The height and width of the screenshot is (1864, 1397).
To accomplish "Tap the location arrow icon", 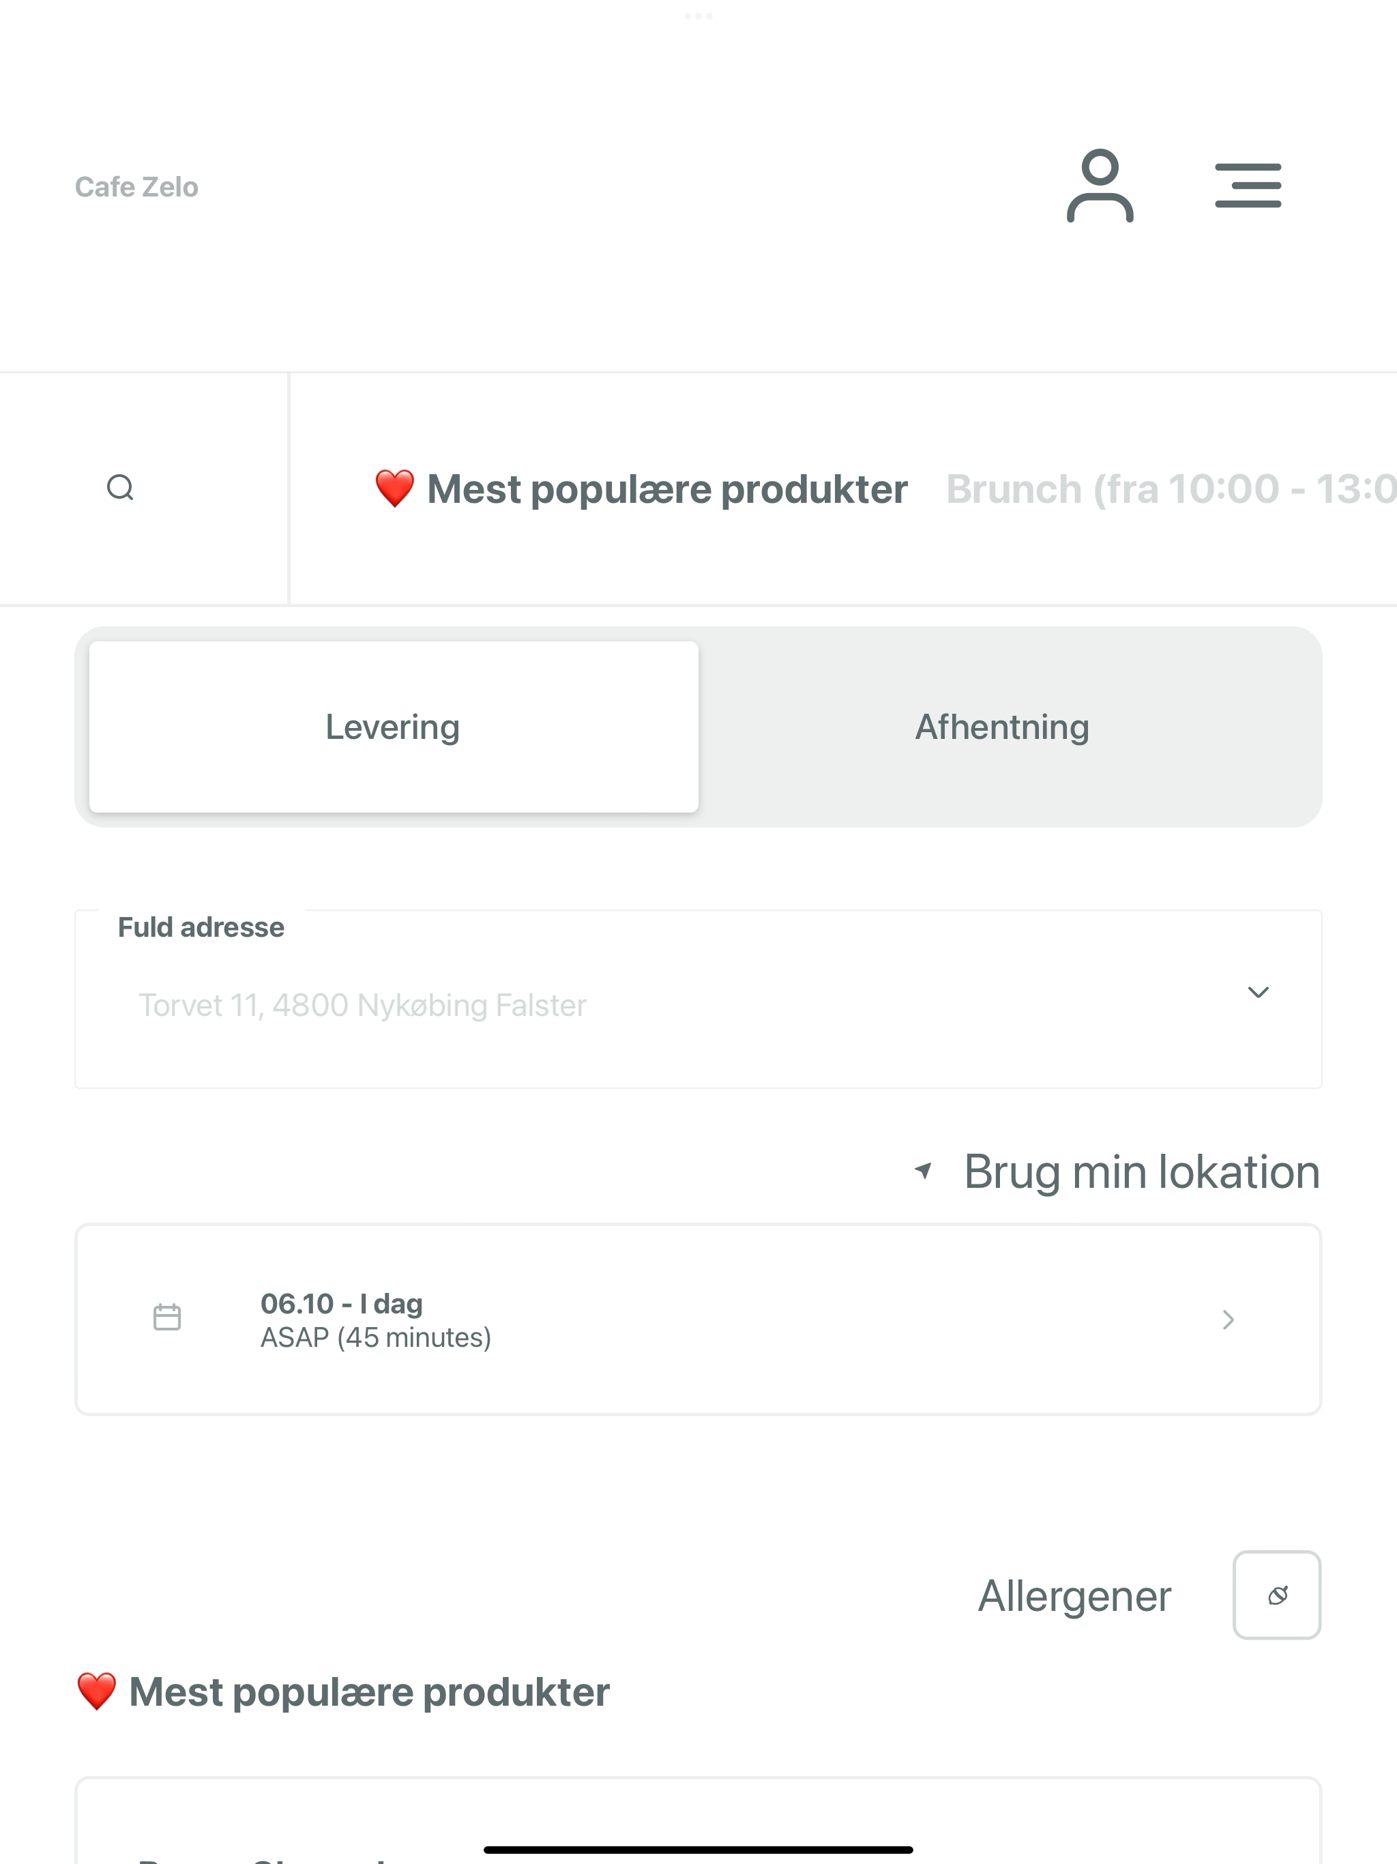I will tap(924, 1171).
